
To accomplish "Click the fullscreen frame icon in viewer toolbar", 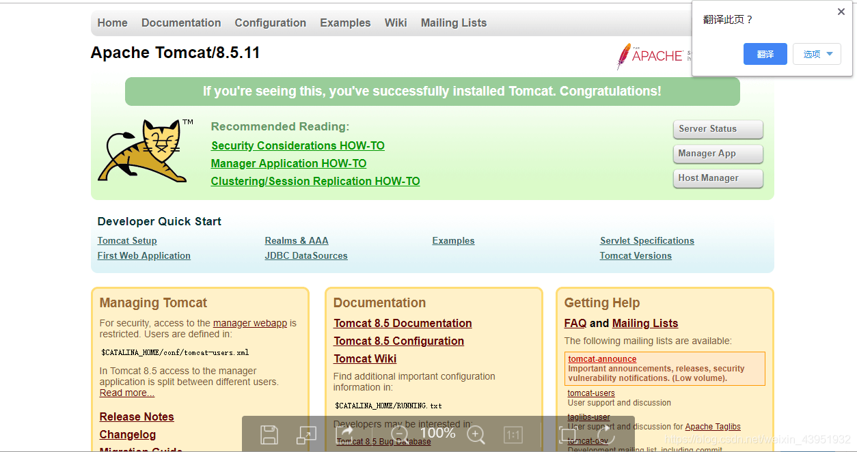I will coord(568,434).
